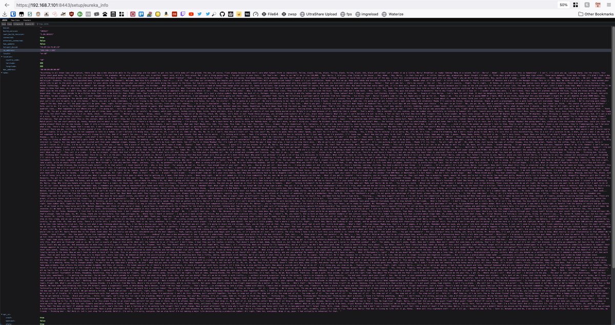Open the teal S bookmark icon
The image size is (615, 325).
pos(30,14)
